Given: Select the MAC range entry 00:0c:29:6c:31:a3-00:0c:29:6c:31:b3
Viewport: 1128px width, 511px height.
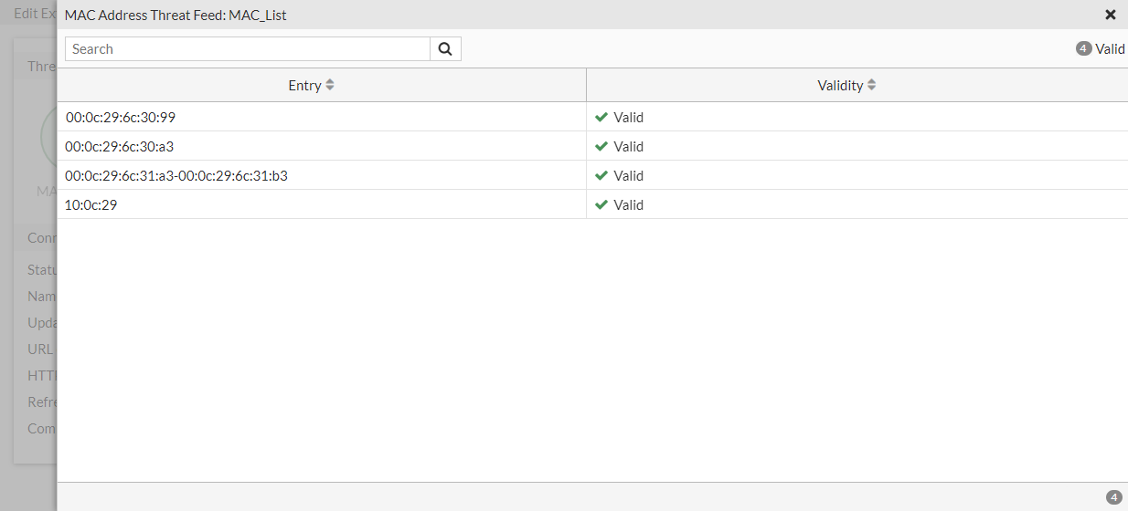Looking at the screenshot, I should pyautogui.click(x=176, y=176).
